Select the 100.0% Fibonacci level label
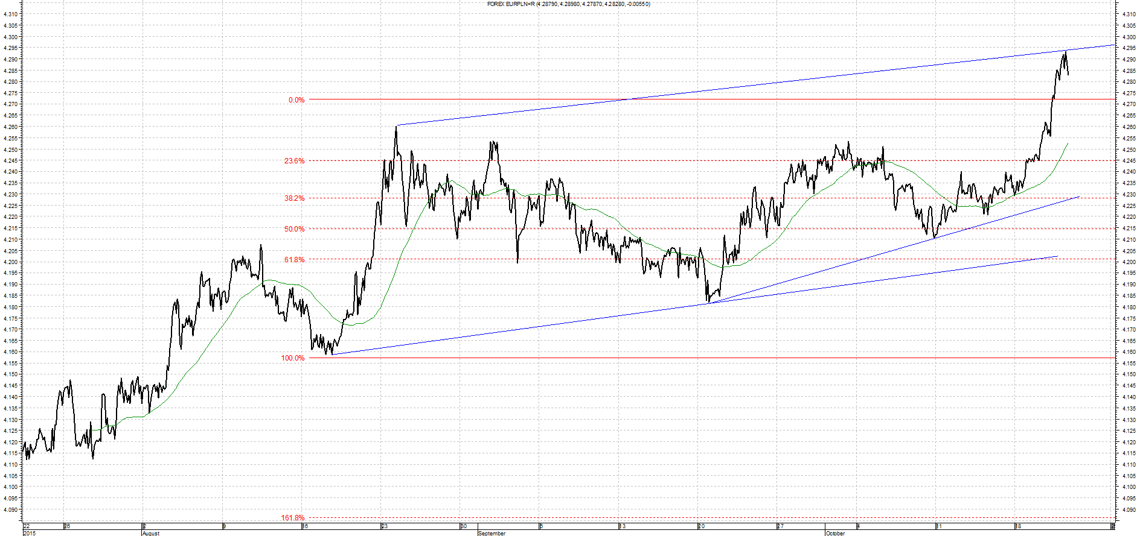1137x536 pixels. click(x=293, y=358)
